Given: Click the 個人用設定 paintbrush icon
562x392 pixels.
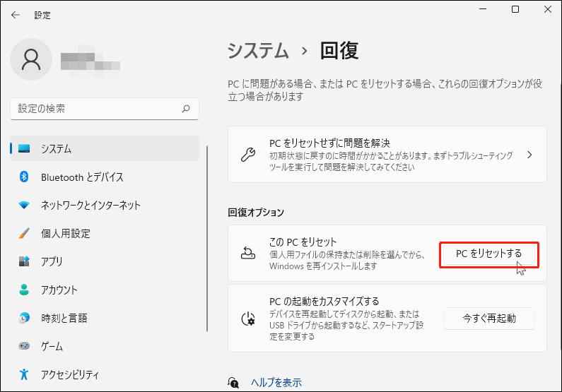Looking at the screenshot, I should coord(24,233).
